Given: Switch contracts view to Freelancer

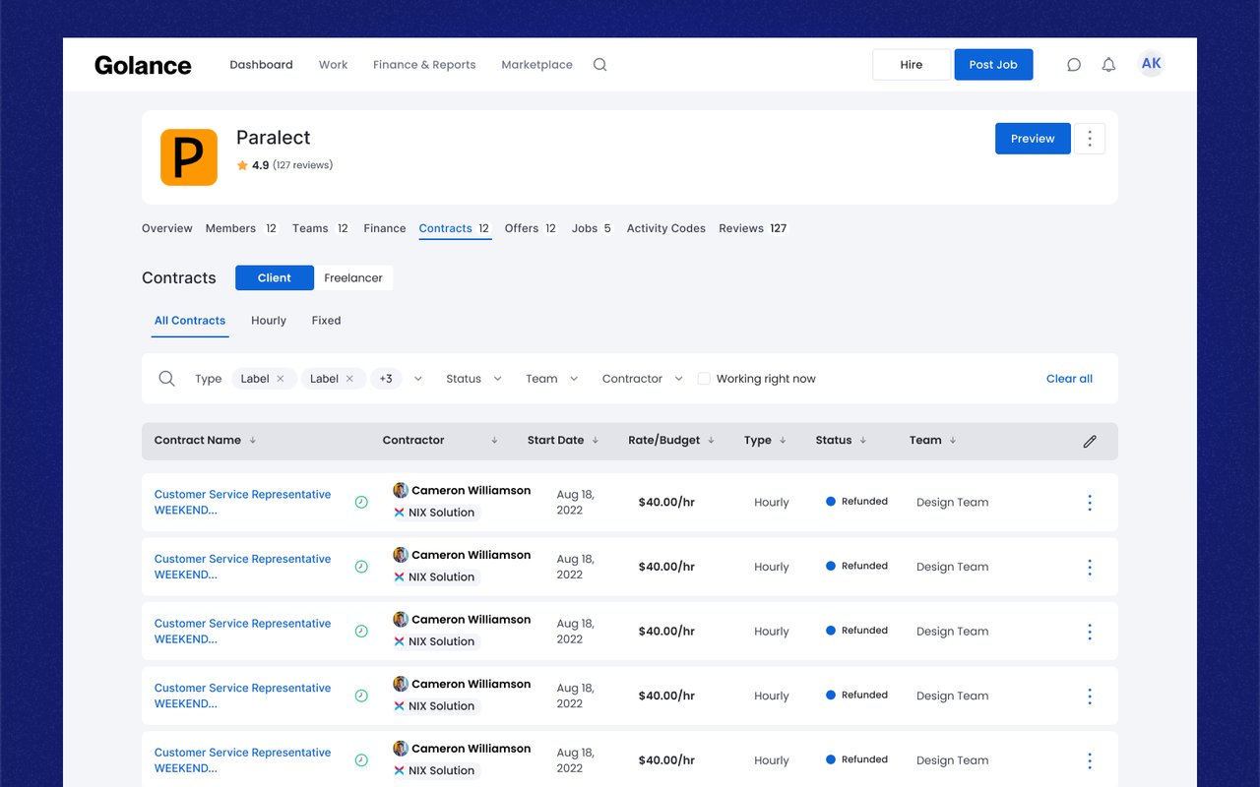Looking at the screenshot, I should pos(353,278).
